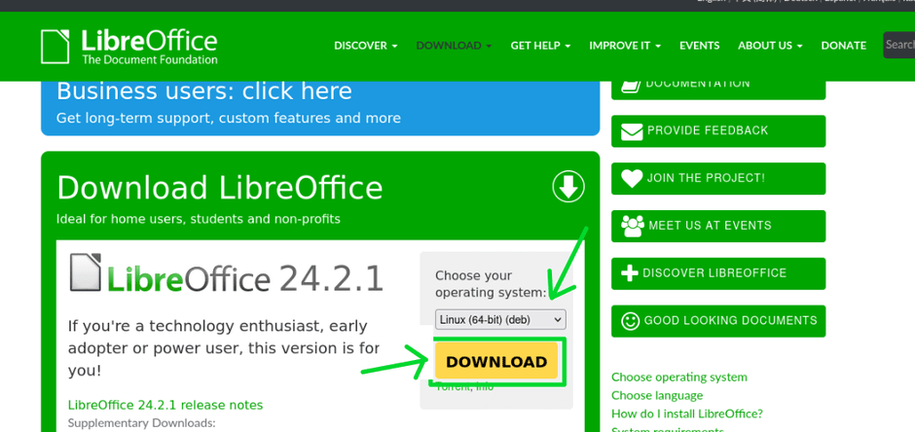
Task: Open the Business users: click here banner
Action: [x=320, y=108]
